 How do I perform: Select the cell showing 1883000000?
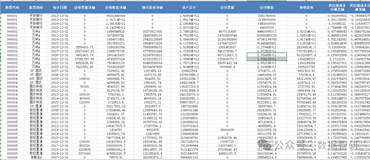267,24
